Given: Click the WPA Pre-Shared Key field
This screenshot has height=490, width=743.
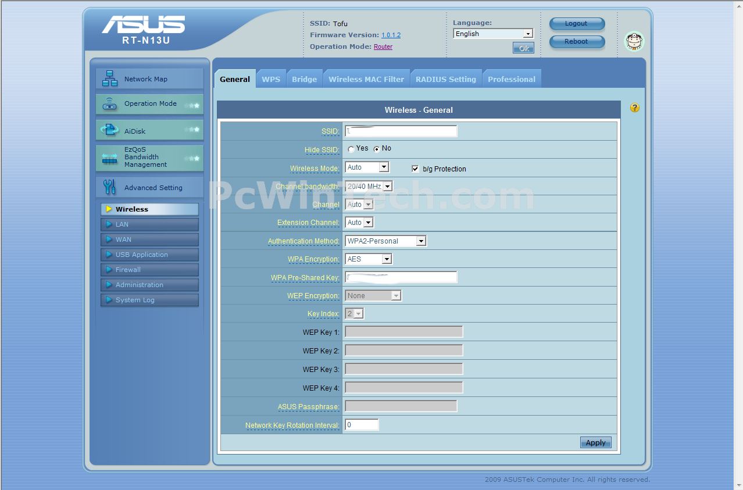Looking at the screenshot, I should pos(401,277).
